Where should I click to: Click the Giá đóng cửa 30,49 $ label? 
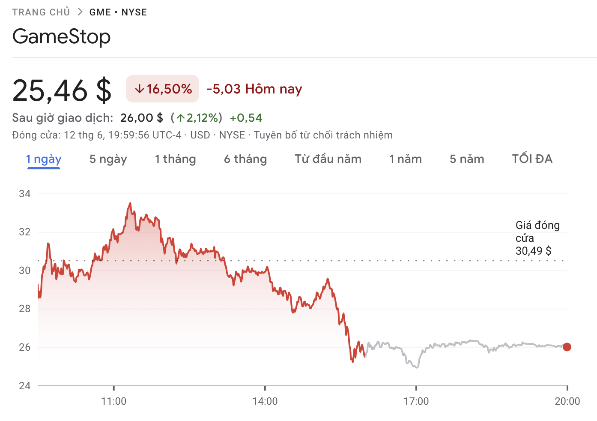537,238
